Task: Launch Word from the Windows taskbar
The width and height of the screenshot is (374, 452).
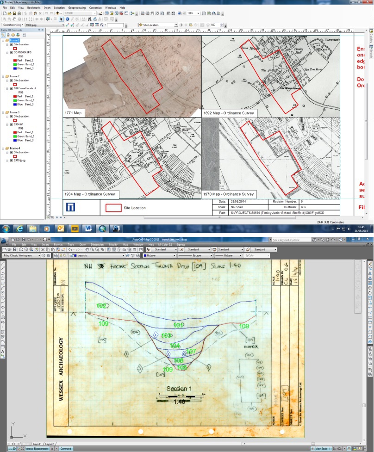Action: point(88,229)
